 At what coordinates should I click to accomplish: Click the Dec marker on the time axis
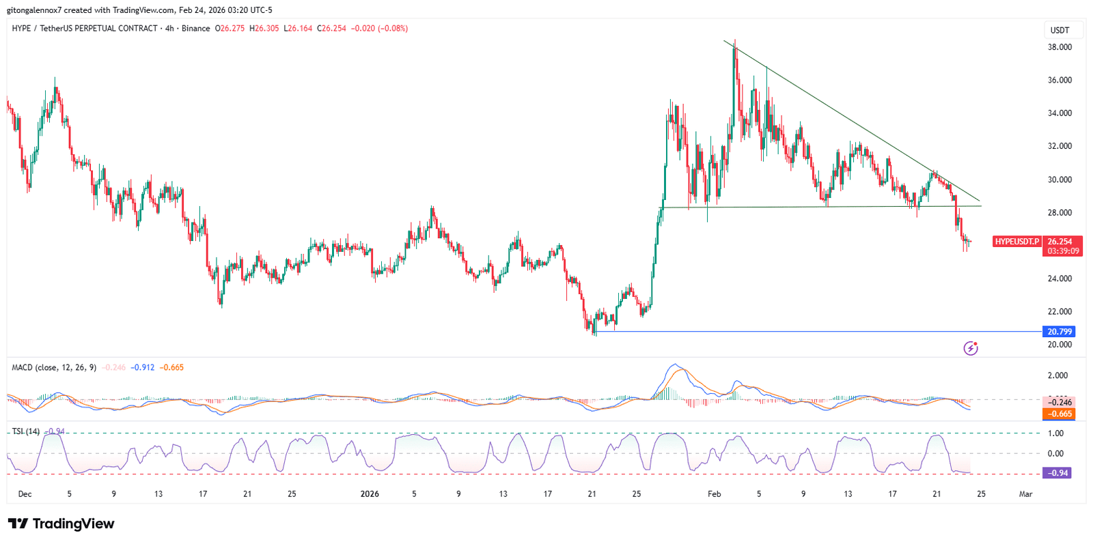[x=25, y=493]
